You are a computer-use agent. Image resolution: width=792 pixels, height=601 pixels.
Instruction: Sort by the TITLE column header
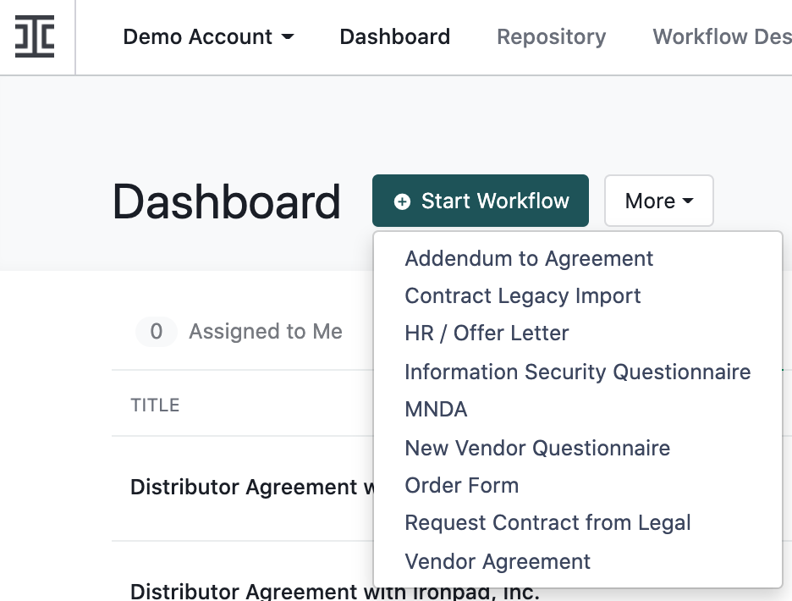coord(155,405)
